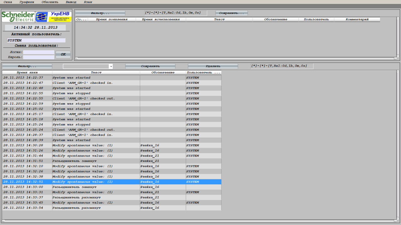401x225 pixels.
Task: Select the 14:31:51 Разъединитель замкнут row
Action: tap(94, 161)
